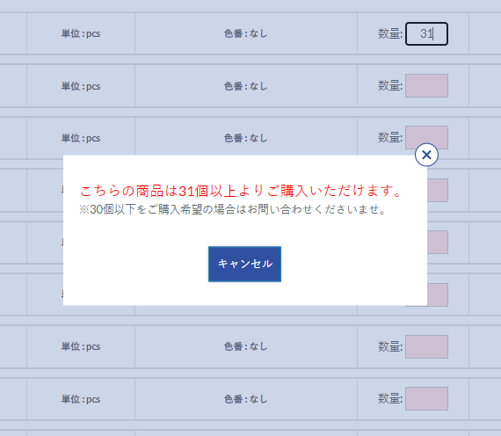Click fifth row quantity field beside the popup
Screen dimensions: 501x436
438,243
